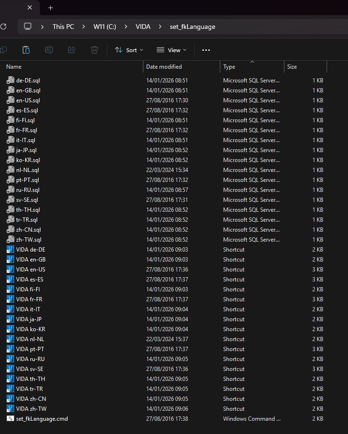The image size is (348, 434).
Task: Navigate to W11 (C:) breadcrumb
Action: 105,27
